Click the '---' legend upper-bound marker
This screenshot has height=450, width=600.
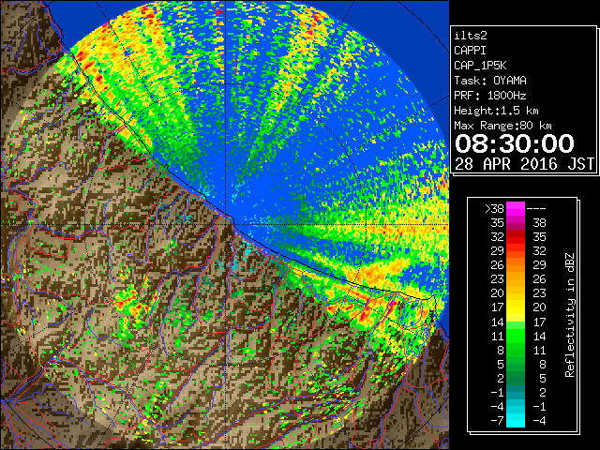(536, 209)
